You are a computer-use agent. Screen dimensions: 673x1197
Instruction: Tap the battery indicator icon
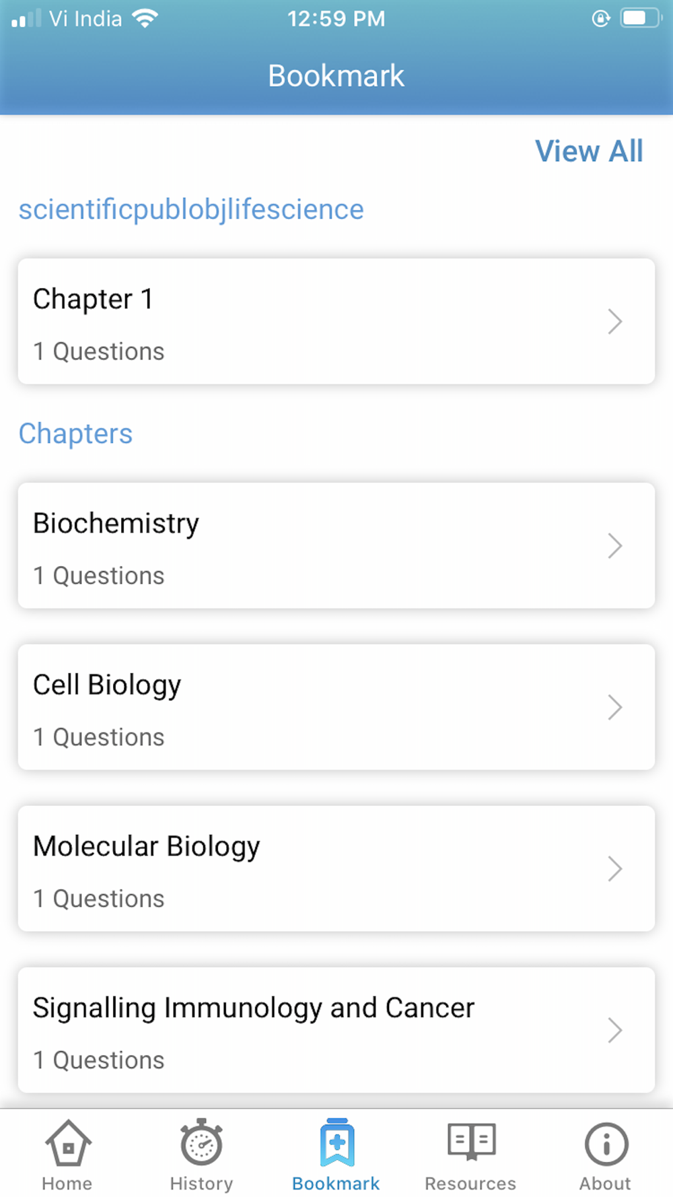point(640,18)
